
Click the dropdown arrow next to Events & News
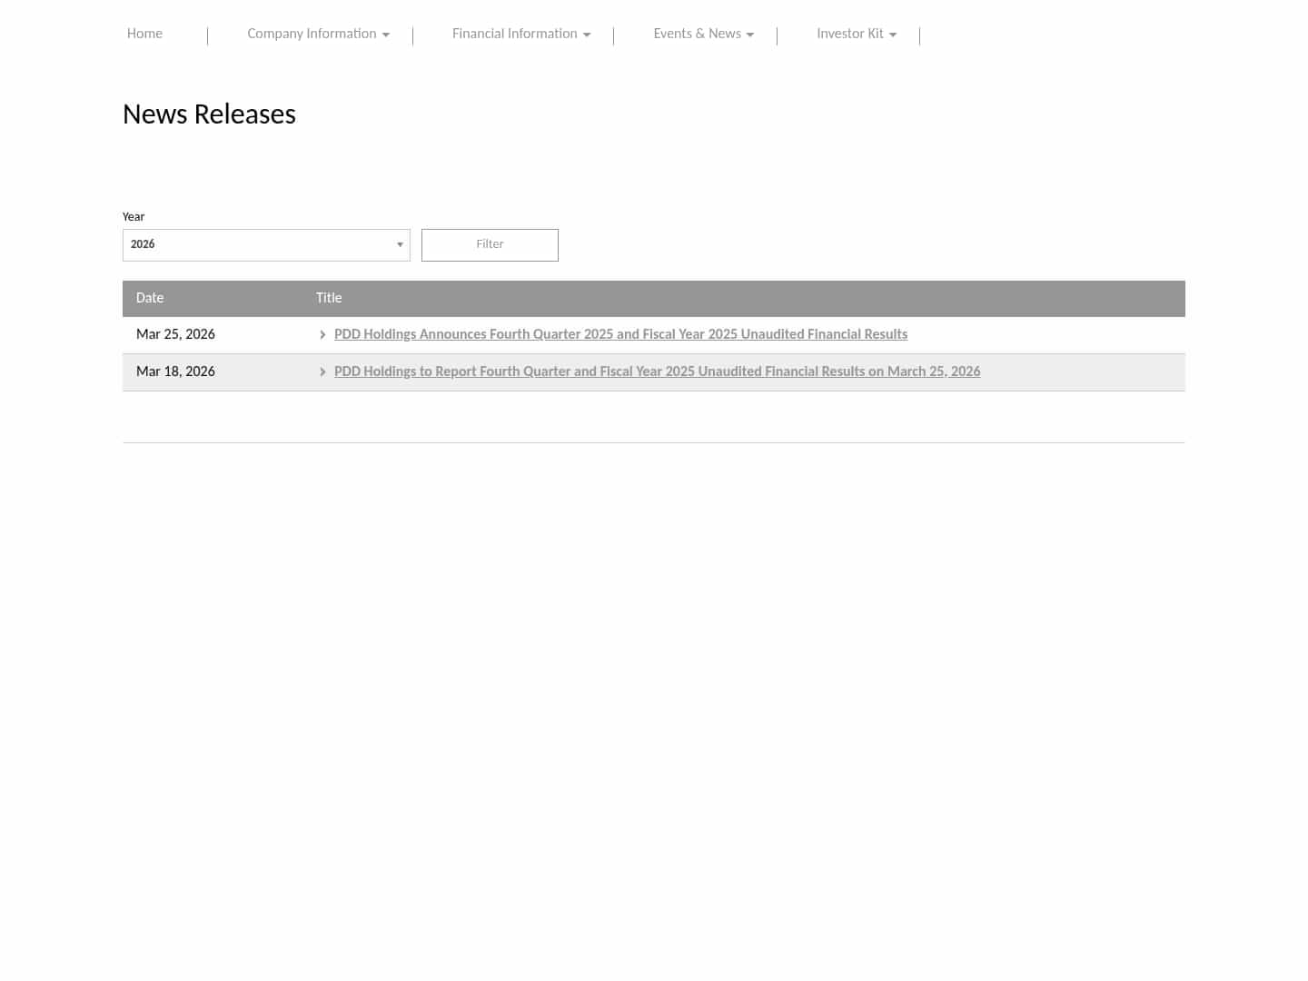coord(749,35)
